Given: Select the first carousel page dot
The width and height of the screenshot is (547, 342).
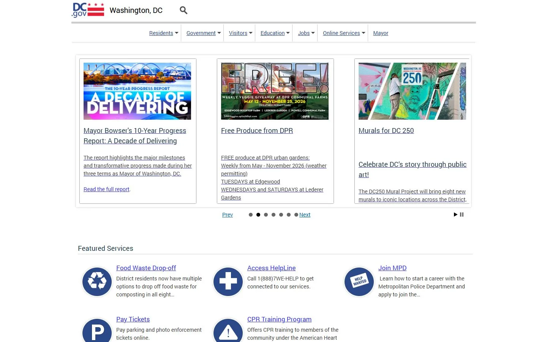Looking at the screenshot, I should [x=251, y=215].
